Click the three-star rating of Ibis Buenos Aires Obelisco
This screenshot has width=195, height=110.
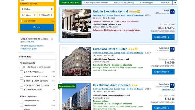tap(134, 85)
